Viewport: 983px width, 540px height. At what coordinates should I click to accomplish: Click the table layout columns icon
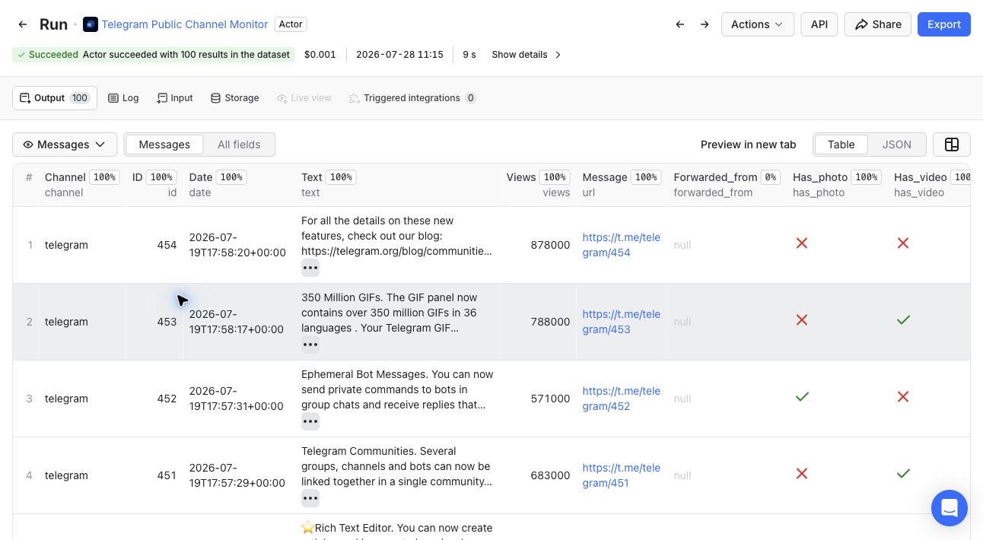951,145
